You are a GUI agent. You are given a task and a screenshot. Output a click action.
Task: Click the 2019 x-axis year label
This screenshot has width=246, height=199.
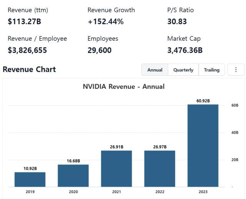click(30, 192)
